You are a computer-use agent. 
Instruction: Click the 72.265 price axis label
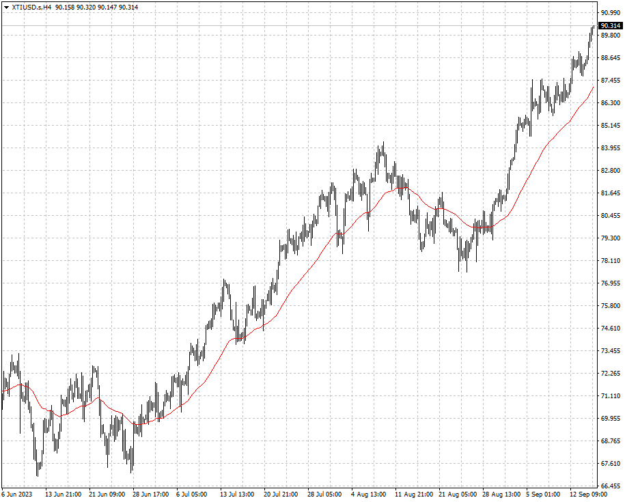pyautogui.click(x=610, y=374)
